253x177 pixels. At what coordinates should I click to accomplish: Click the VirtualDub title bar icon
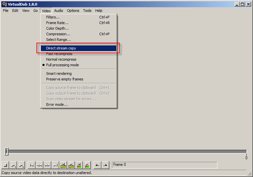click(x=4, y=4)
